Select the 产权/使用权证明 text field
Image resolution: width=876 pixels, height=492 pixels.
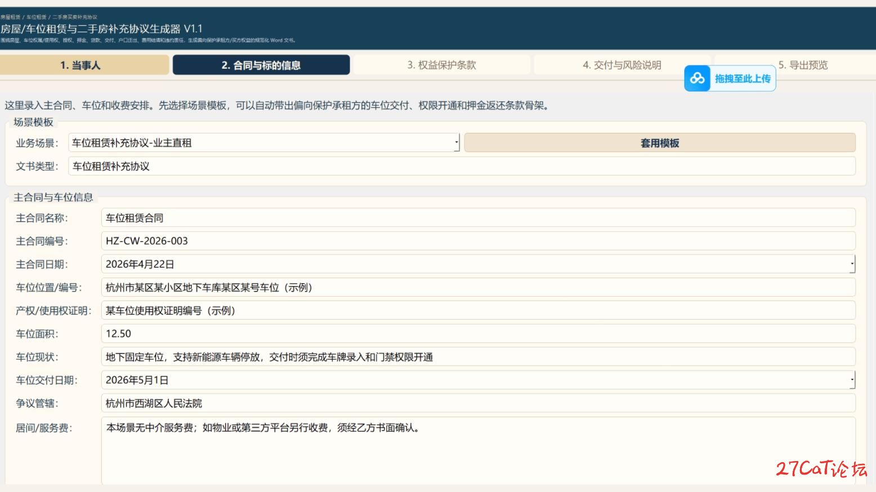coord(478,311)
